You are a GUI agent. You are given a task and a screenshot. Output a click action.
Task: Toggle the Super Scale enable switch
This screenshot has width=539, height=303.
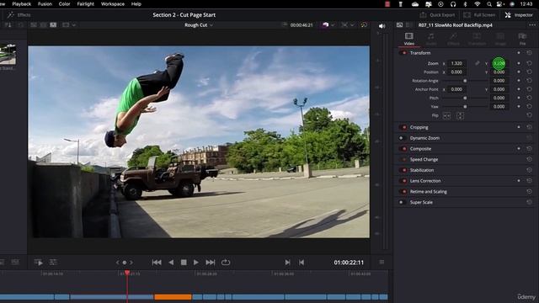click(x=402, y=202)
